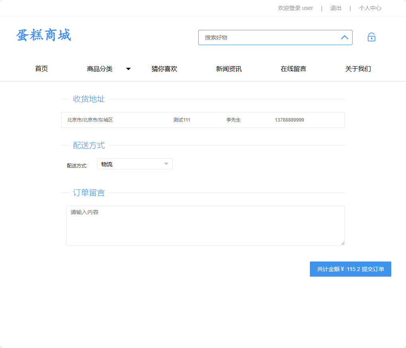The image size is (406, 348).
Task: Open the 关于我们 about page
Action: coord(358,69)
